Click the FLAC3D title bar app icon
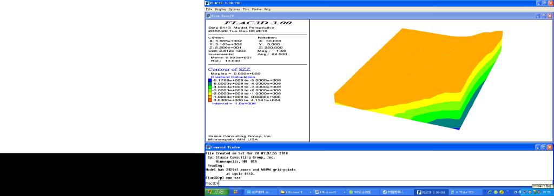554x196 pixels. (207, 3)
